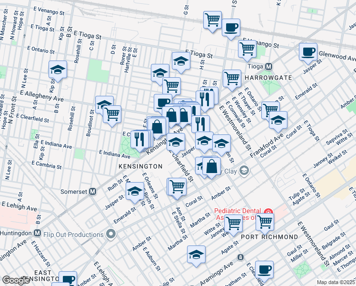Open the topmost grocery cart marker near G St
The height and width of the screenshot is (286, 356).
212,20
